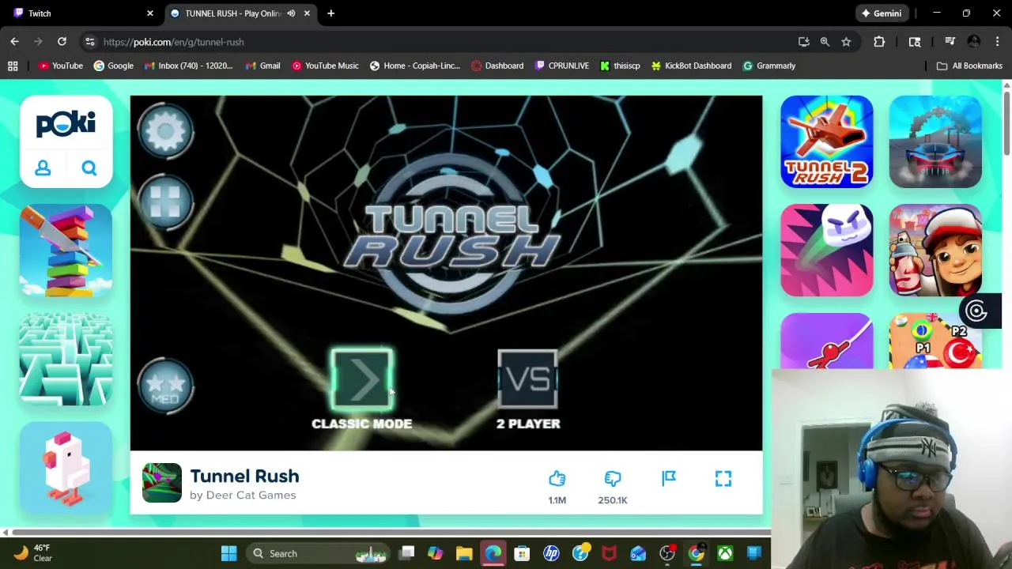This screenshot has height=569, width=1012.
Task: Open File Explorer from the taskbar
Action: coord(464,553)
